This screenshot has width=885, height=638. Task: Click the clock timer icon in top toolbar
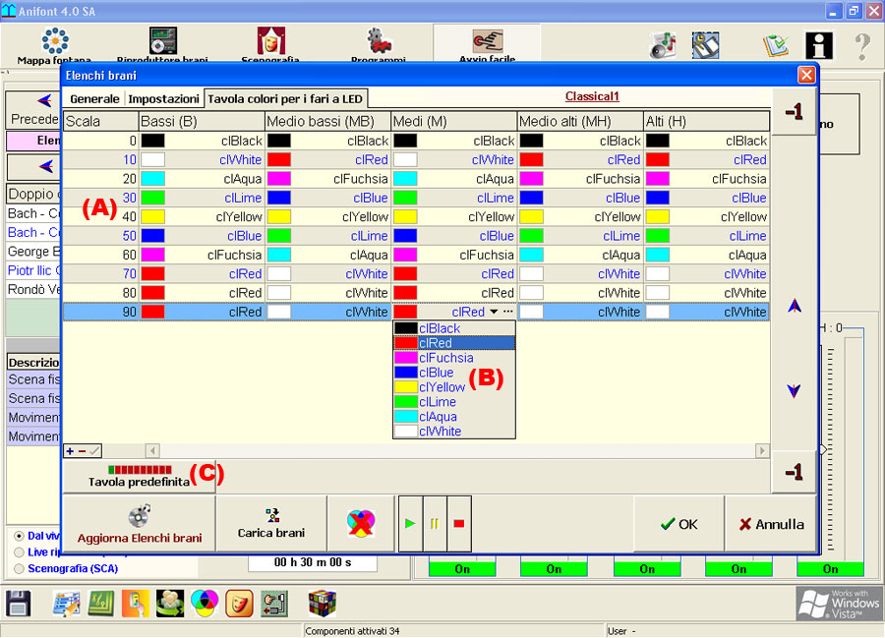click(x=705, y=45)
